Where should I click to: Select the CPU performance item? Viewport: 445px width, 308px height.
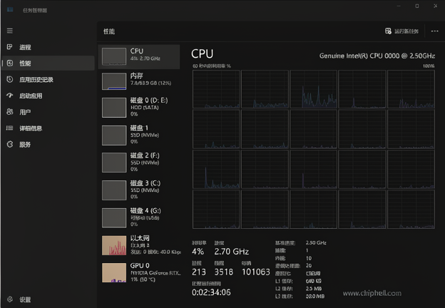139,56
